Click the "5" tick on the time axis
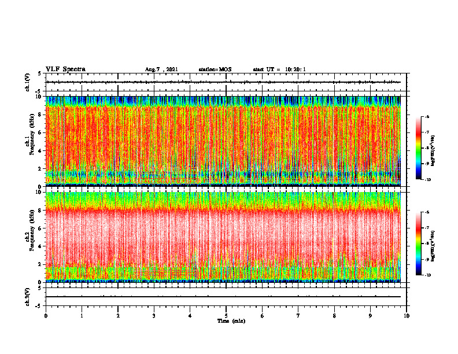The height and width of the screenshot is (354, 458). pos(226,316)
